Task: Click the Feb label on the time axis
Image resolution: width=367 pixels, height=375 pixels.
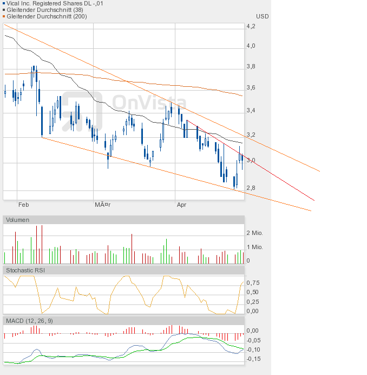Action: pos(23,205)
